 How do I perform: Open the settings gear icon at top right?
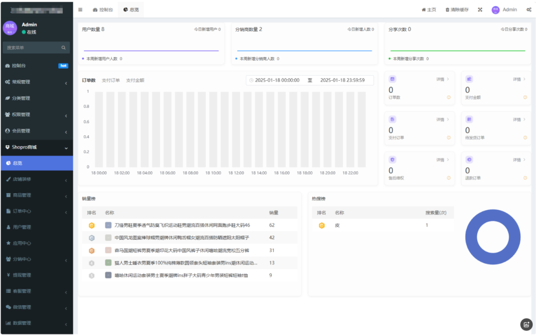pyautogui.click(x=528, y=9)
